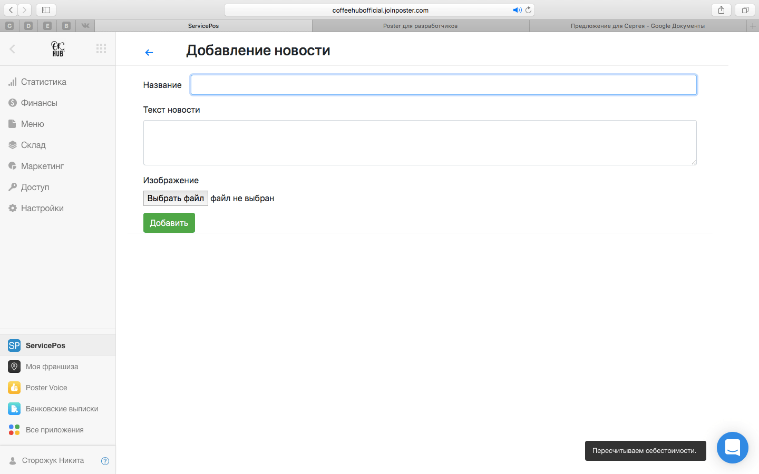759x474 pixels.
Task: Toggle the Safari sidebar button
Action: point(46,10)
